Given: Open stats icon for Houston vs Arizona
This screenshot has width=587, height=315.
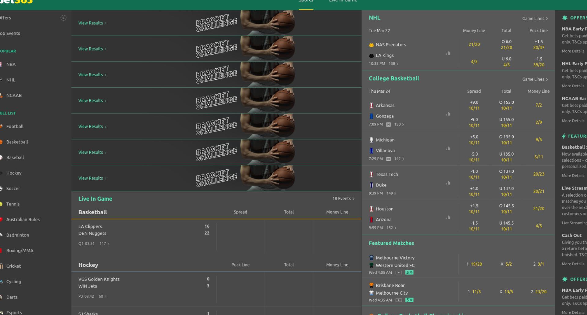Looking at the screenshot, I should pos(448,218).
